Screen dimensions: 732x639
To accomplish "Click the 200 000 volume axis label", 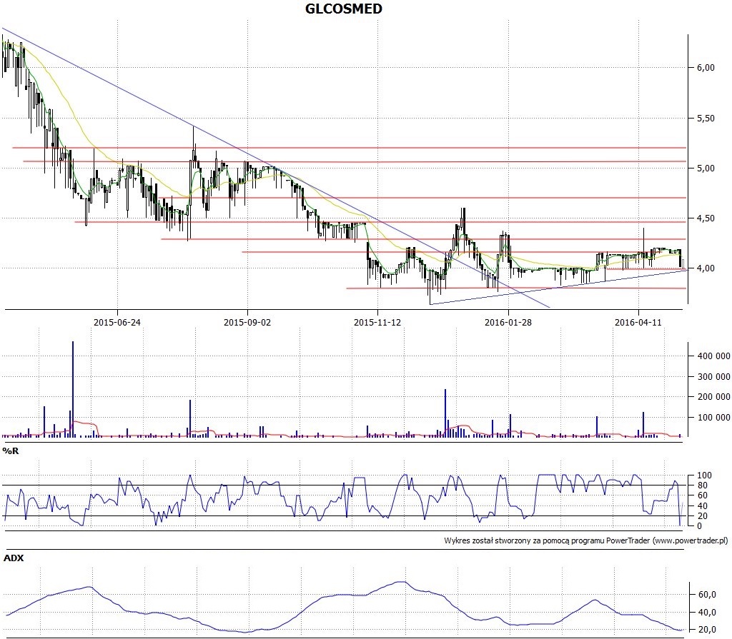I will [x=714, y=396].
